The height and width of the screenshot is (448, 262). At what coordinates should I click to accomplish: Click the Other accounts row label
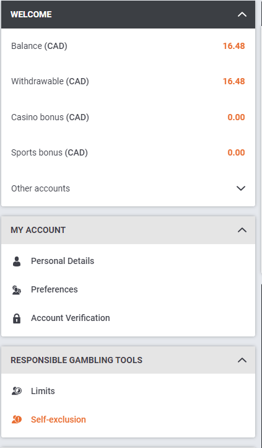(40, 188)
